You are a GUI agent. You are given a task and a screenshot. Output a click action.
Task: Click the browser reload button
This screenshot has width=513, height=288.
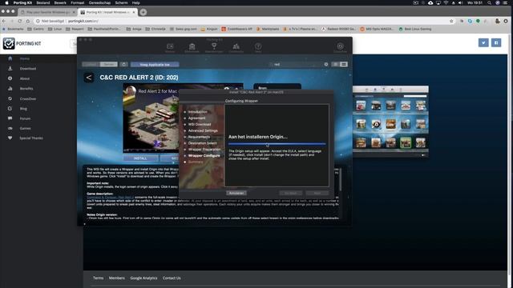[x=19, y=21]
